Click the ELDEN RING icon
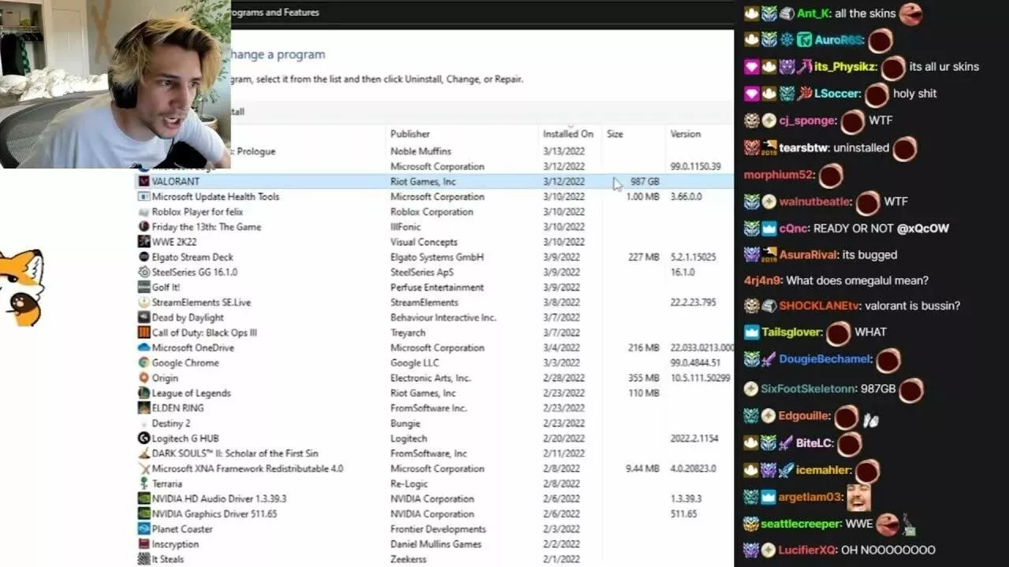Screen dimensions: 1009x567 pos(143,408)
